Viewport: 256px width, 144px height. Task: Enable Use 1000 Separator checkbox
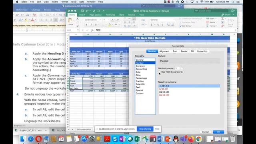click(160, 72)
